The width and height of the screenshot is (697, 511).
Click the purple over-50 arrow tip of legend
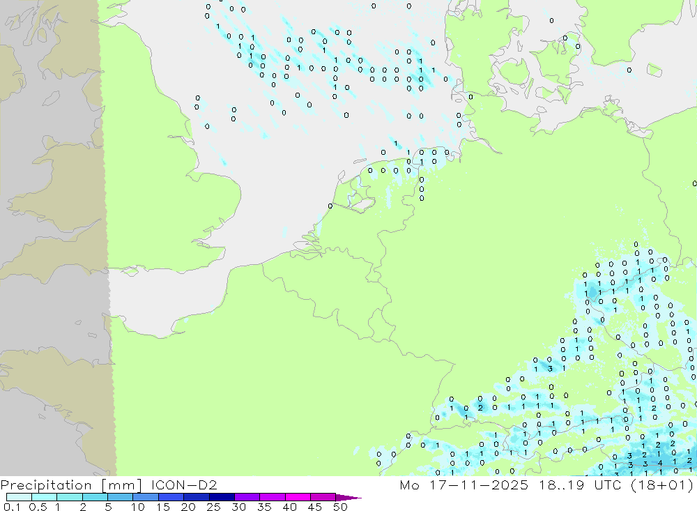pos(348,497)
